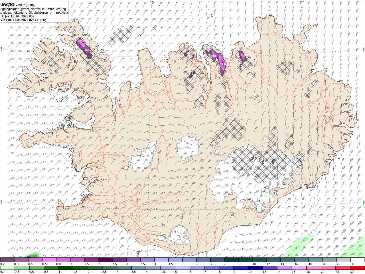Image resolution: width=365 pixels, height=274 pixels.
Task: Select the dark teal 8 snow legend swatch
Action: [x=231, y=260]
